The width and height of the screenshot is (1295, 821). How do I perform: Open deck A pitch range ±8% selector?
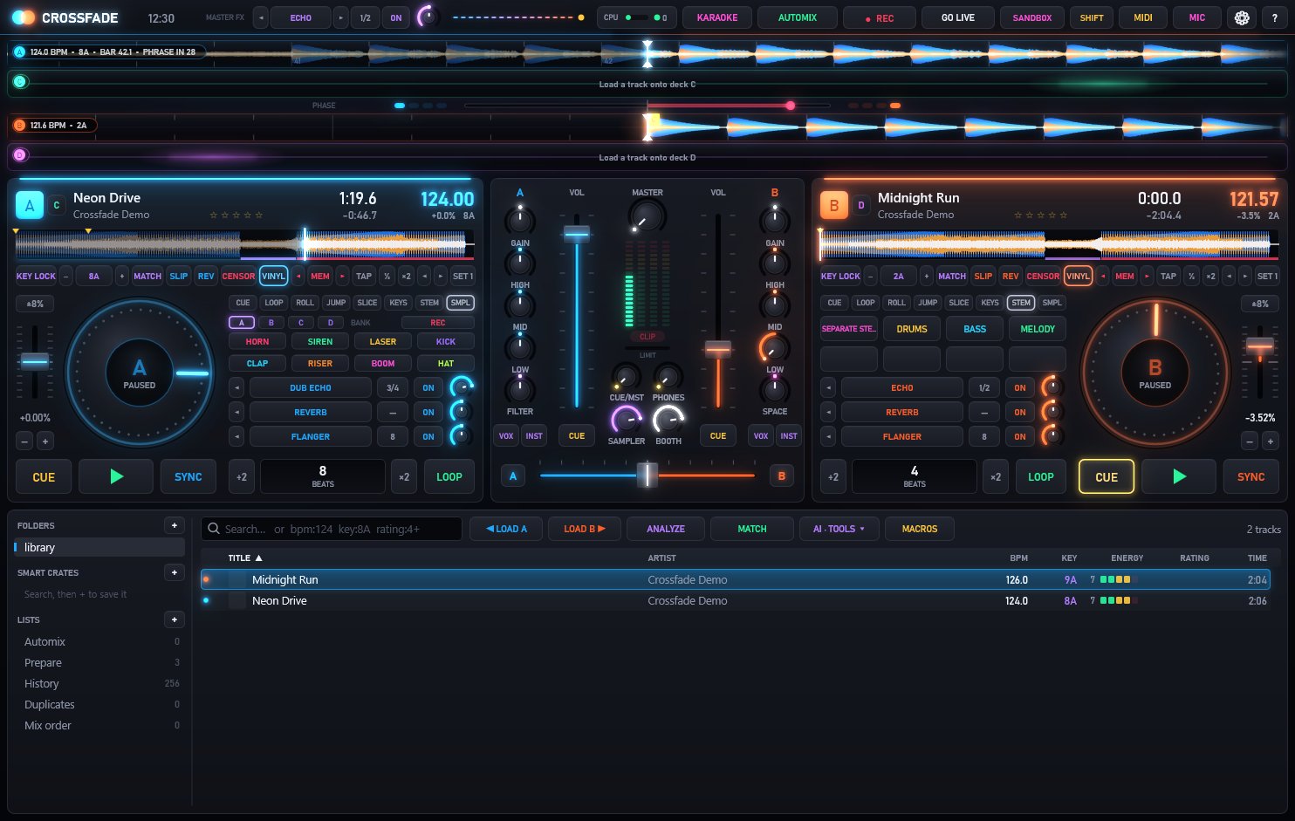pos(36,304)
